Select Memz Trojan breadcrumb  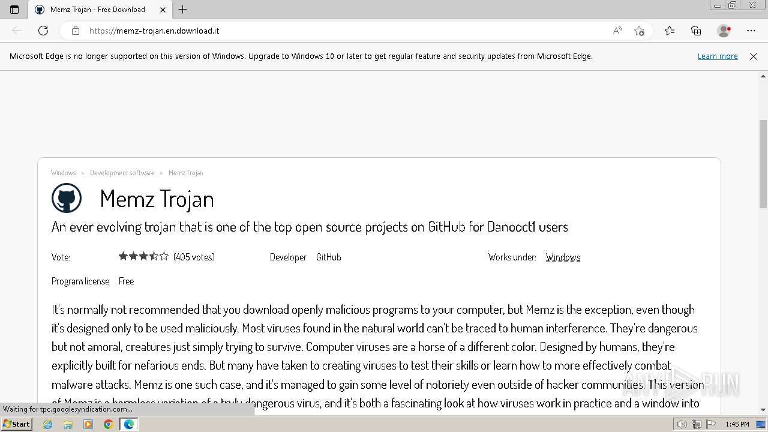(x=186, y=173)
